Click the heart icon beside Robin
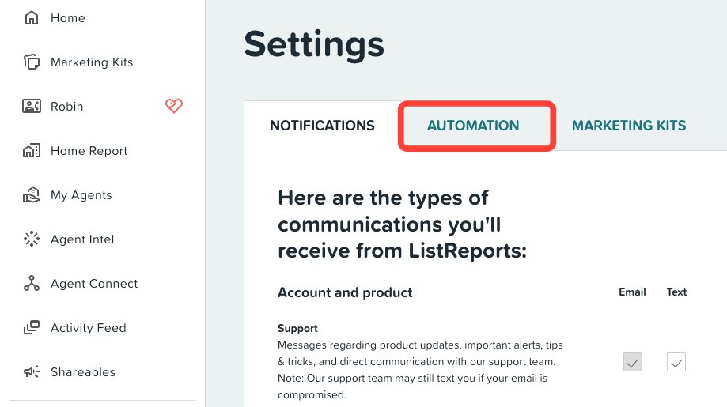Image resolution: width=727 pixels, height=407 pixels. [174, 106]
